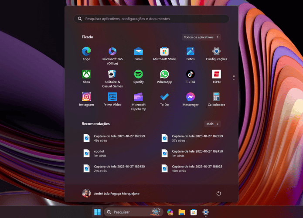Open the Fotos app

click(x=191, y=54)
